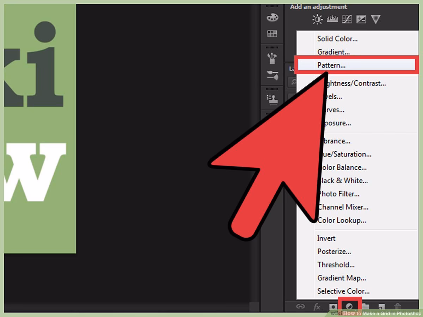Open the Swatches panel icon
Viewport: 423px width, 317px height.
click(272, 33)
